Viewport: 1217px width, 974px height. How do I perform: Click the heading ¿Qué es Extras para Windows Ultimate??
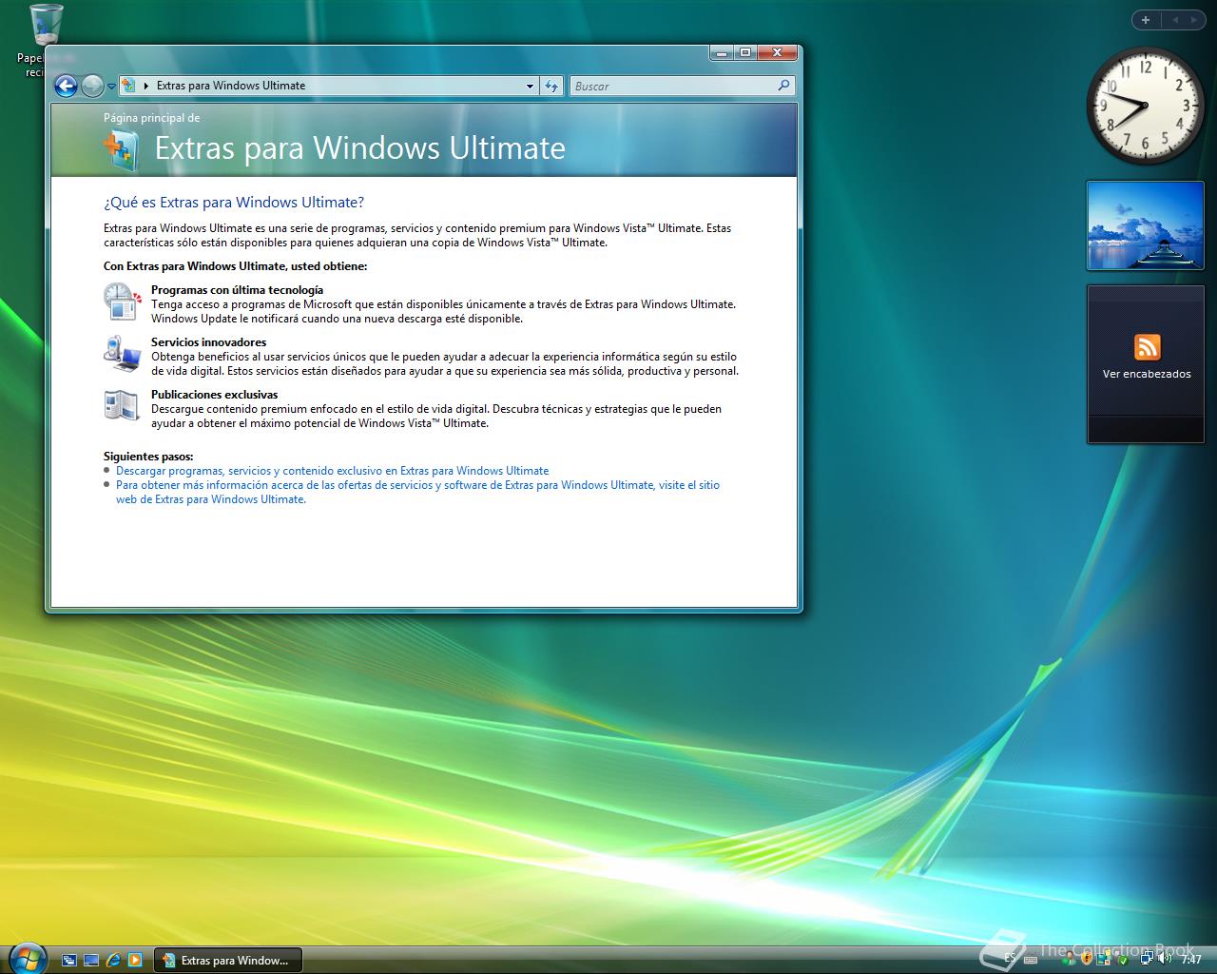pyautogui.click(x=233, y=203)
